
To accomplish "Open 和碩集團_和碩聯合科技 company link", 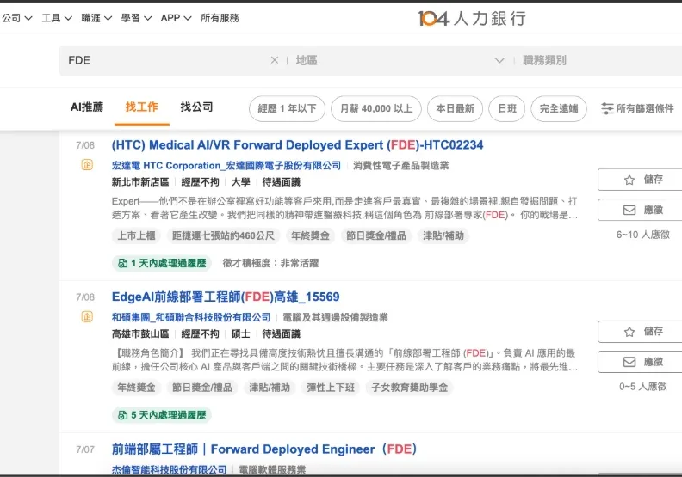I will coord(191,317).
